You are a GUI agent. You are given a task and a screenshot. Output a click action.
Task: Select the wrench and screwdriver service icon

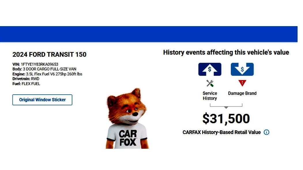pos(210,83)
